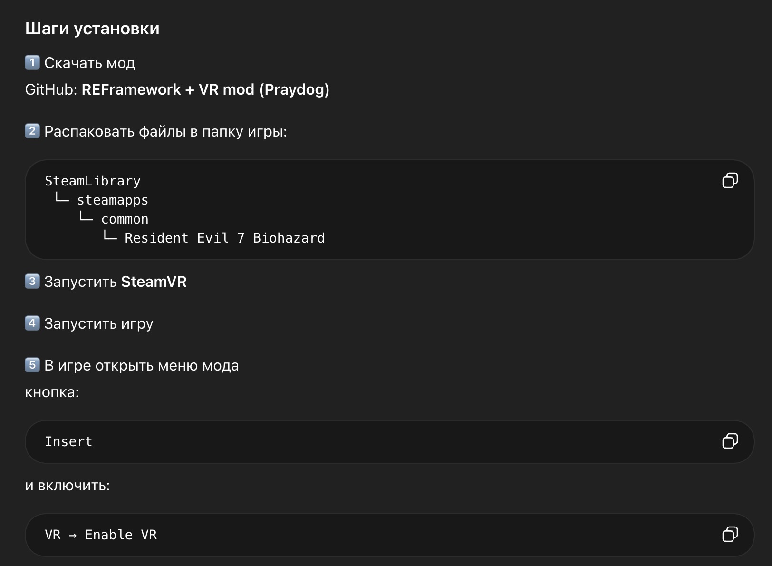Click the SteamLibrary root tree item
772x566 pixels.
click(x=92, y=180)
